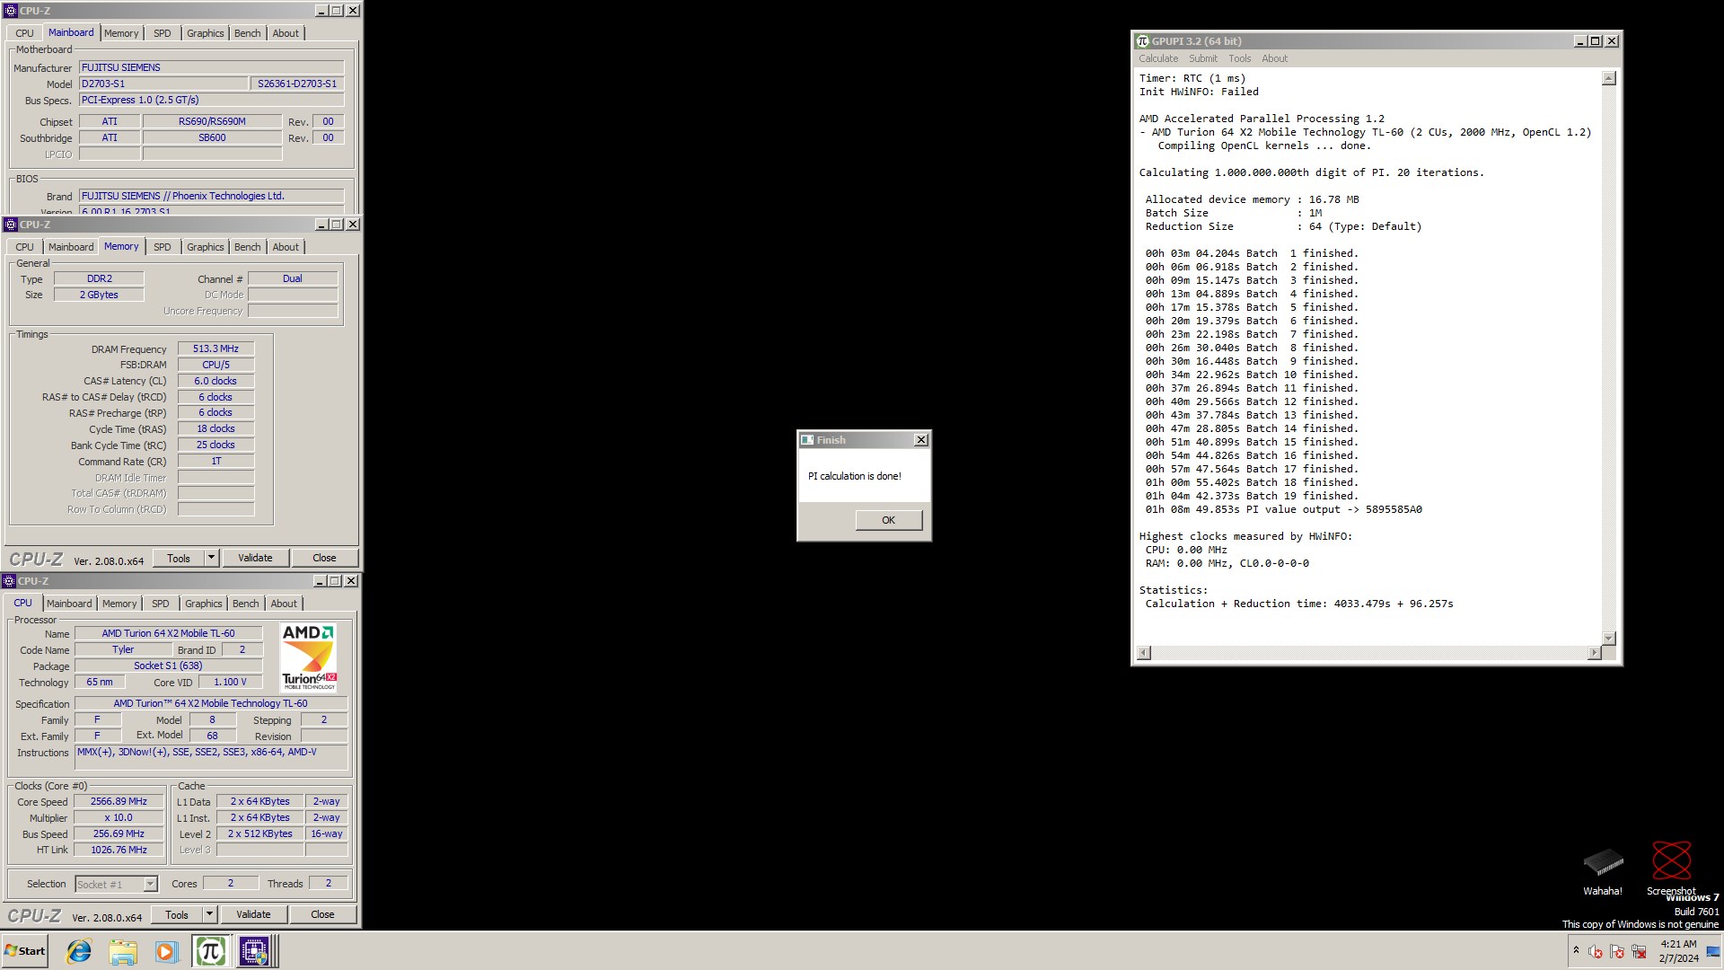This screenshot has width=1724, height=970.
Task: Click OK in the Finish dialog
Action: pos(888,520)
